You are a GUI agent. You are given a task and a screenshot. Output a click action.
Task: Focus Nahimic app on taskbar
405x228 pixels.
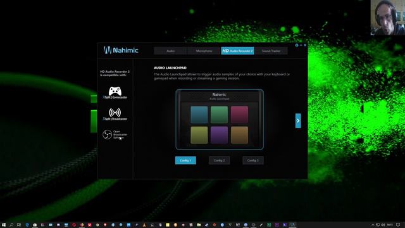[x=292, y=225]
